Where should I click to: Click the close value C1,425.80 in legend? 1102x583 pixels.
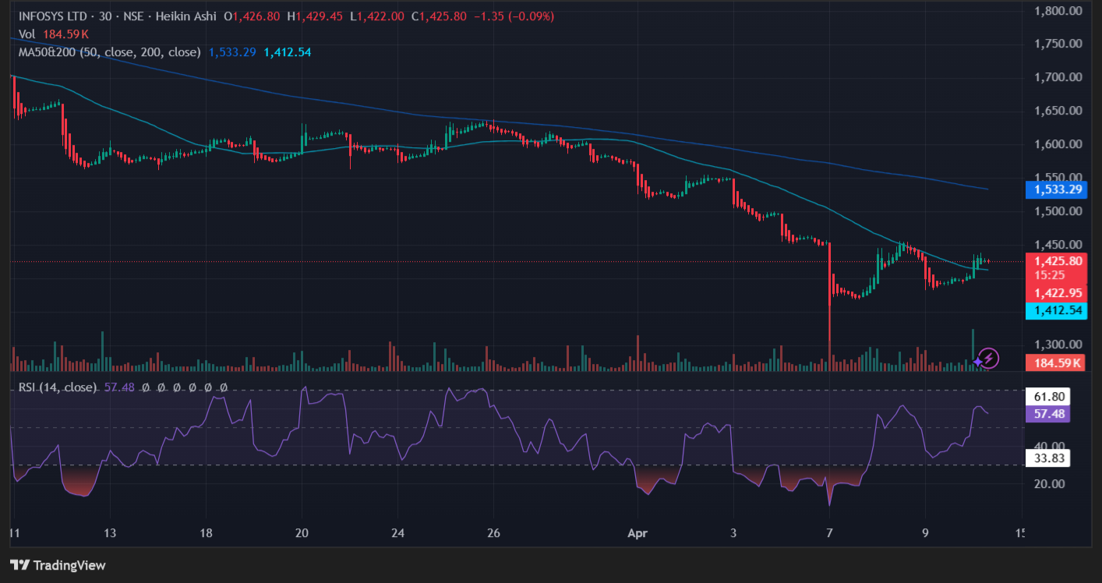tap(439, 16)
